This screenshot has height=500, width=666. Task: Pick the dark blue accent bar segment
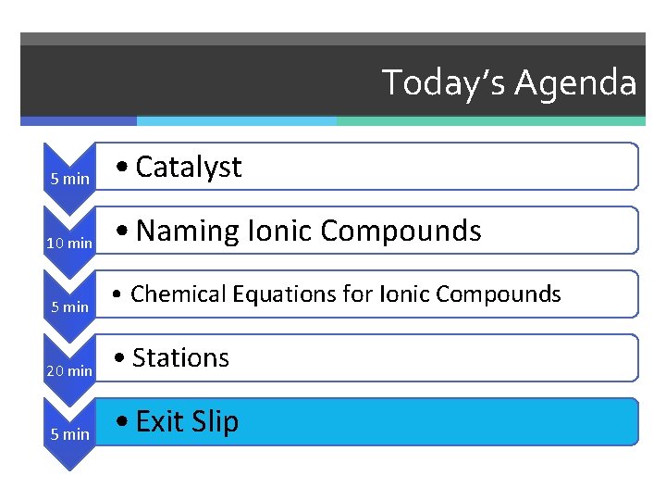pos(78,120)
